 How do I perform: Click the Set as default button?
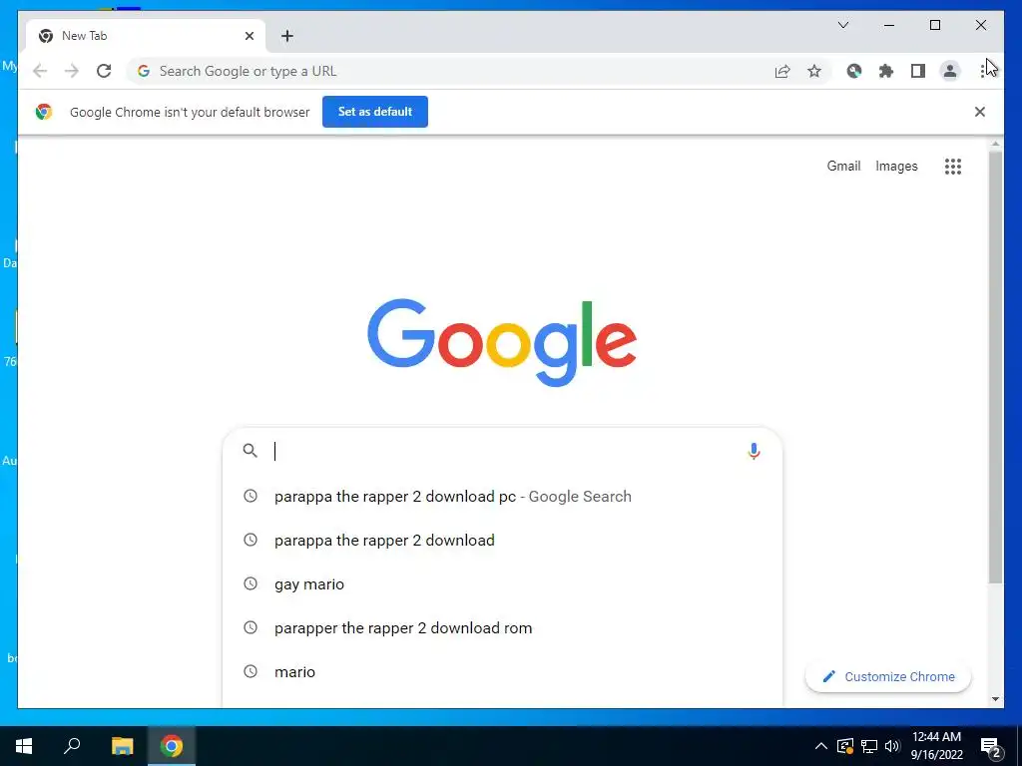point(375,112)
